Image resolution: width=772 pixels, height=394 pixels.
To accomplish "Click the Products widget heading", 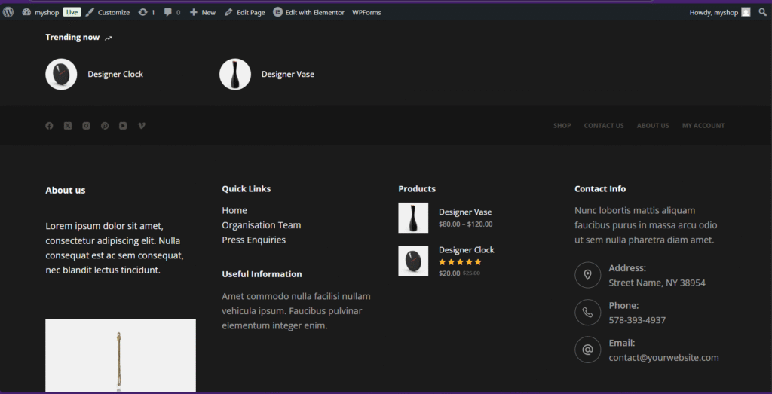I will tap(417, 189).
